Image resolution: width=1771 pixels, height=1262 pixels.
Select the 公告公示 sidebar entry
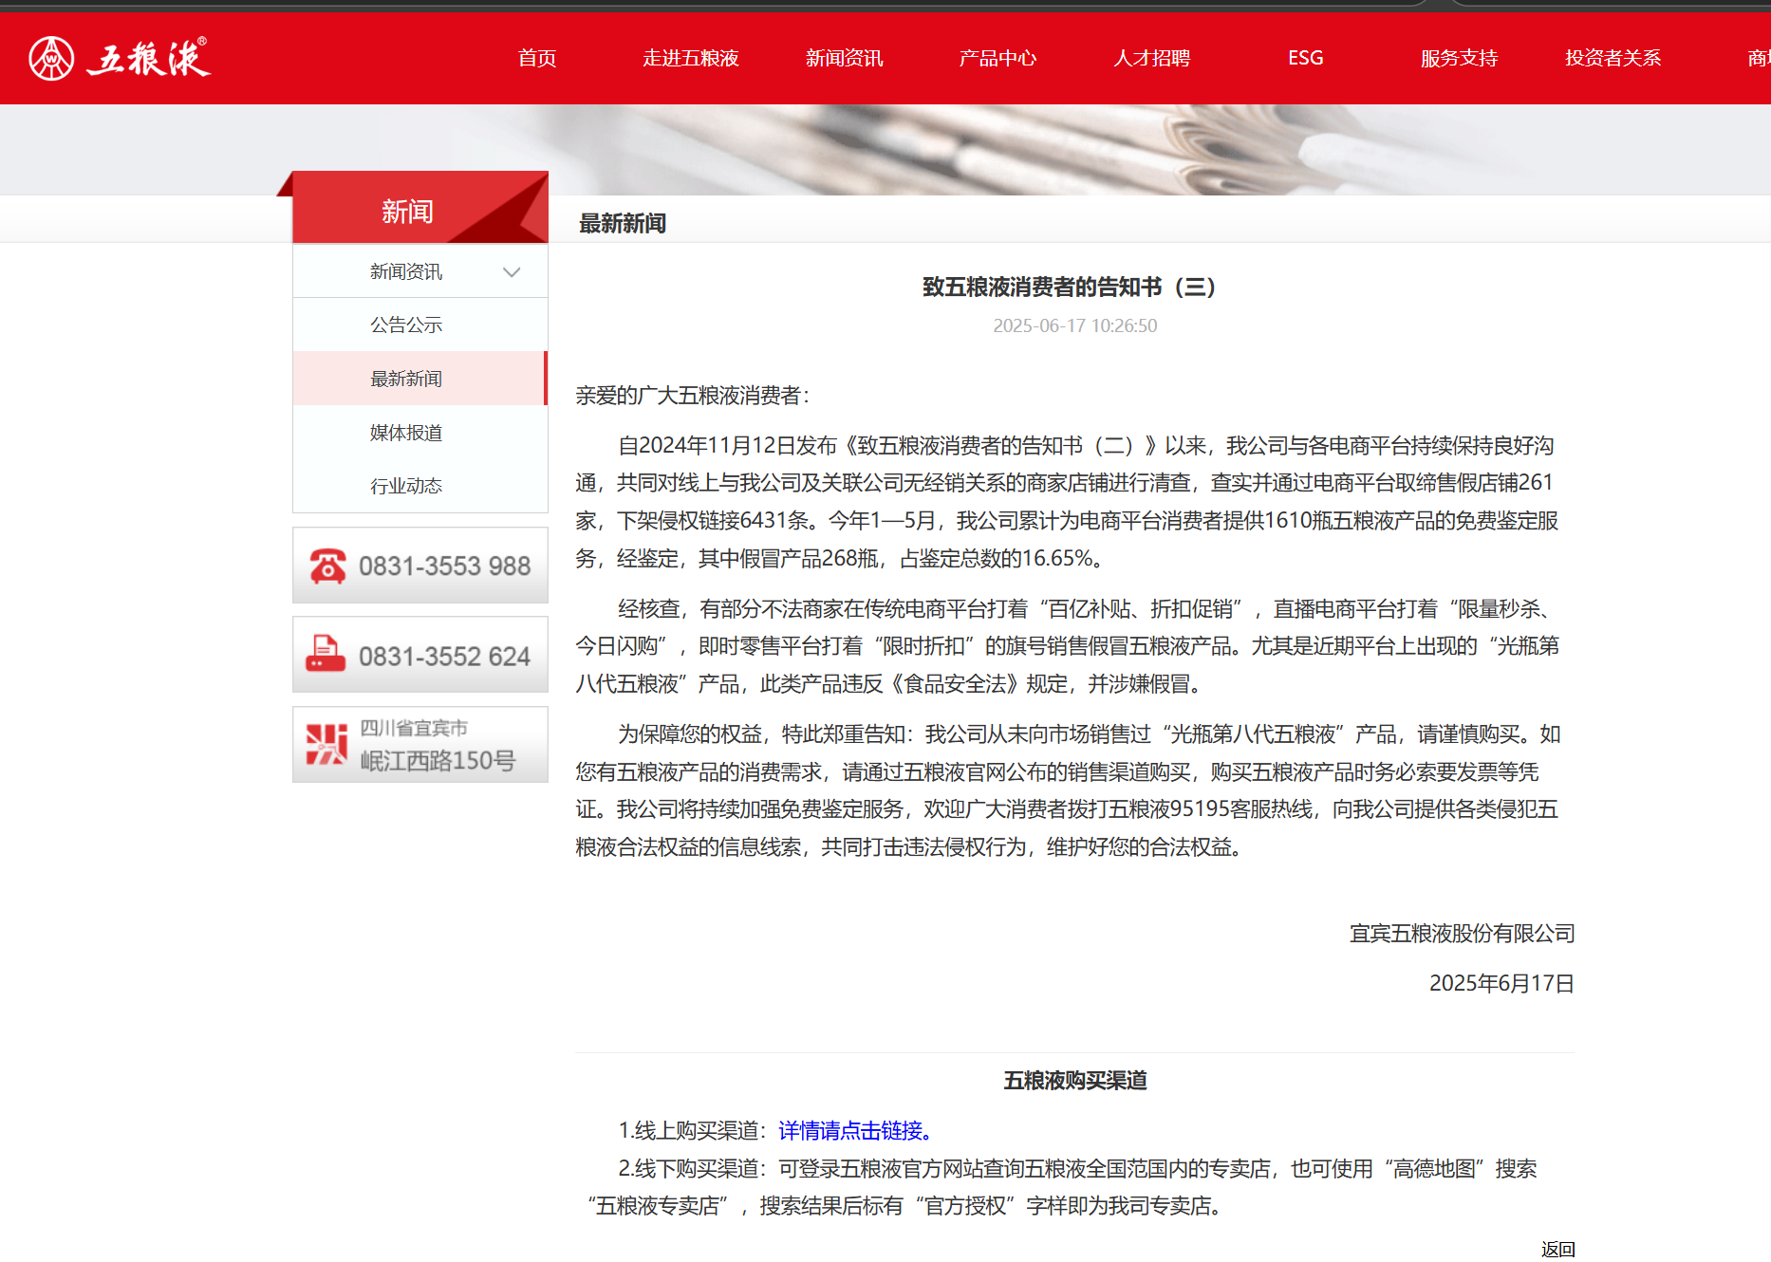coord(406,324)
